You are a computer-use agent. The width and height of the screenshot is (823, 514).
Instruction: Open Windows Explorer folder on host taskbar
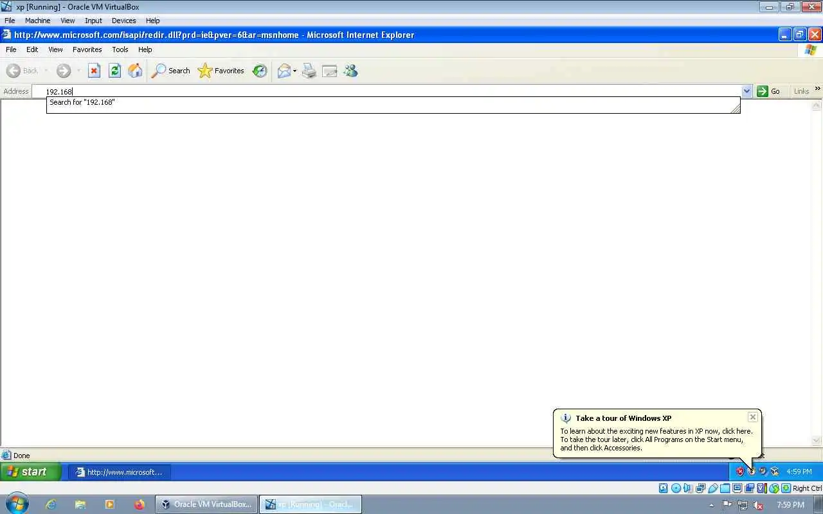coord(80,504)
